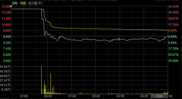182x99 pixels.
Task: Click the 44.44% top percentage label
Action: (173, 6)
